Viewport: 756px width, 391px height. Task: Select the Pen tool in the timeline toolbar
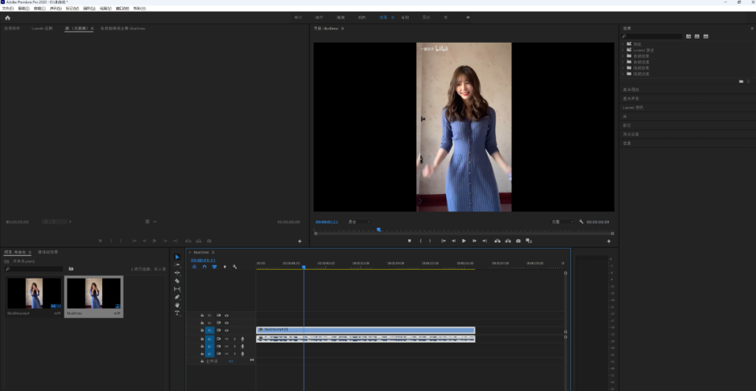pyautogui.click(x=177, y=297)
